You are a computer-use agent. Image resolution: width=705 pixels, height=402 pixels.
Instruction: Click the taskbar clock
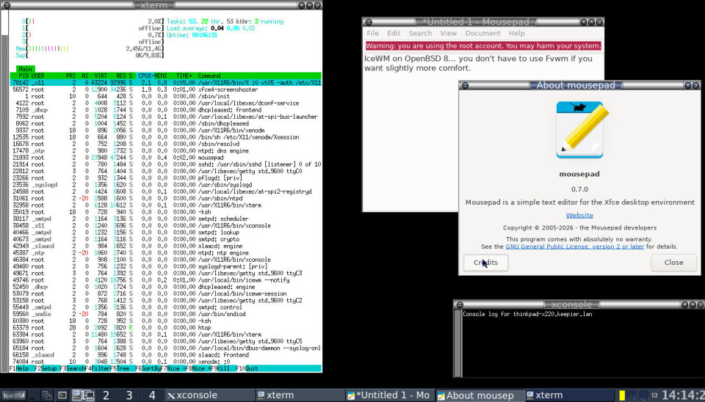pos(682,395)
